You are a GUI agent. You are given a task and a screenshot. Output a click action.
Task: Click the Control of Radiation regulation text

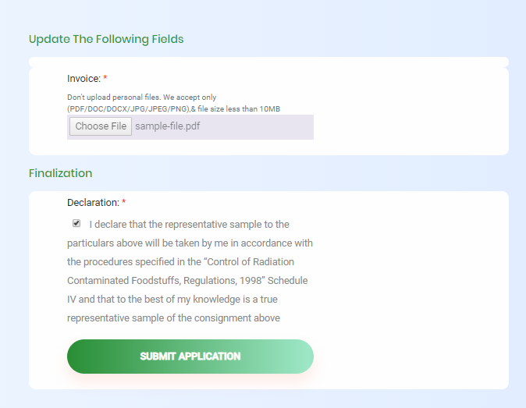tap(251, 262)
